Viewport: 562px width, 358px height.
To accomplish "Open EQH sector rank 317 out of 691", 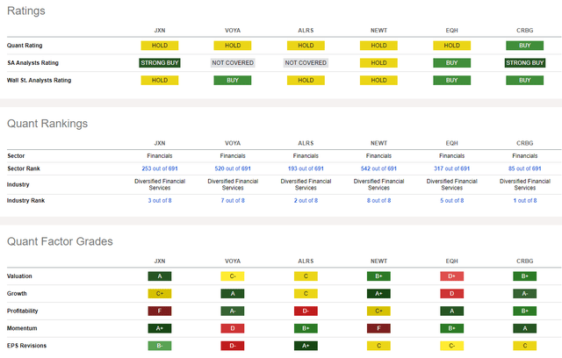I will [451, 168].
